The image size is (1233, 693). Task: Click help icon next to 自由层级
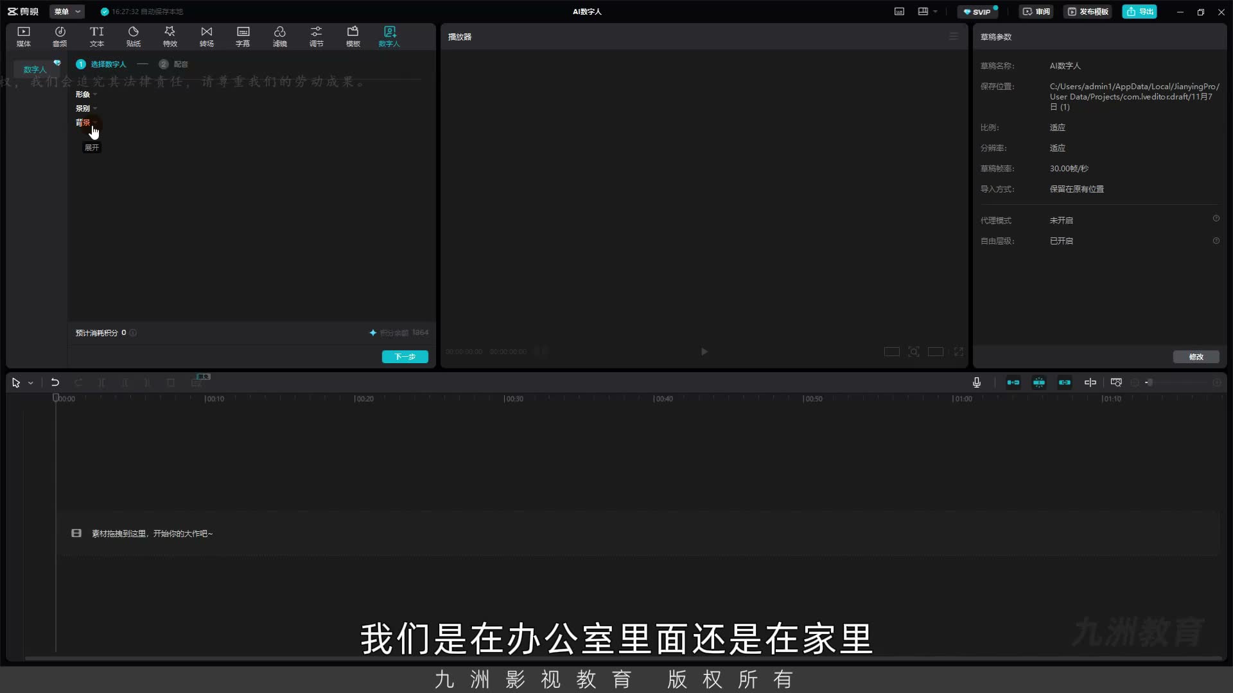point(1216,241)
